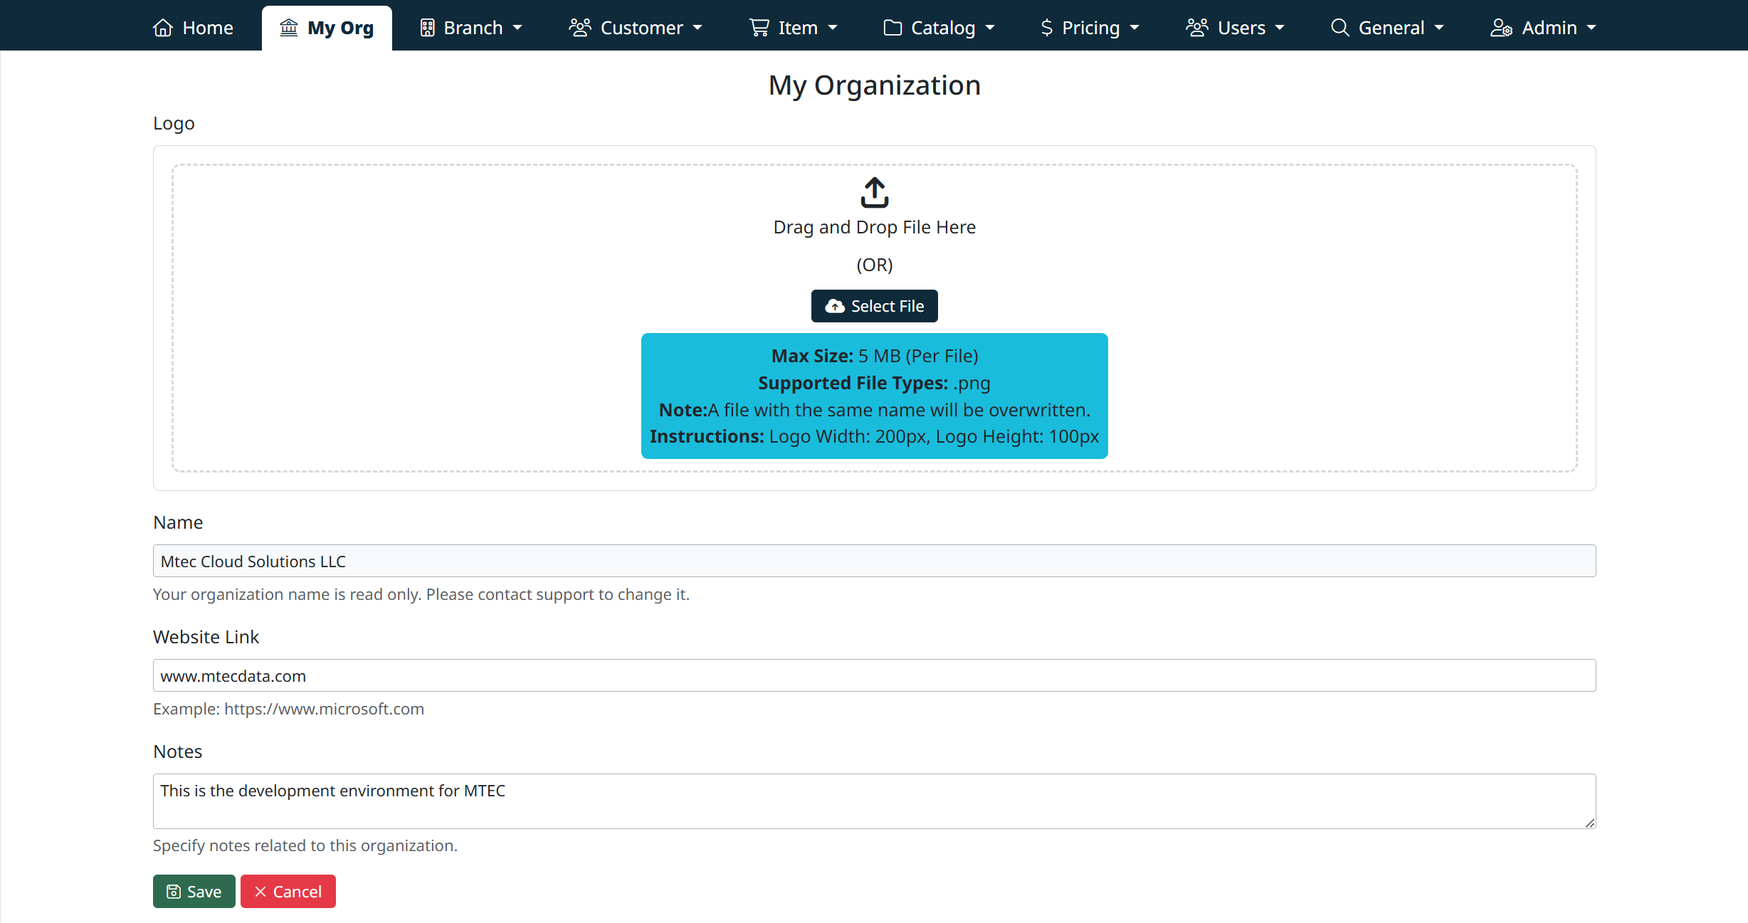1748x923 pixels.
Task: Click the Catalog folder icon
Action: point(893,28)
